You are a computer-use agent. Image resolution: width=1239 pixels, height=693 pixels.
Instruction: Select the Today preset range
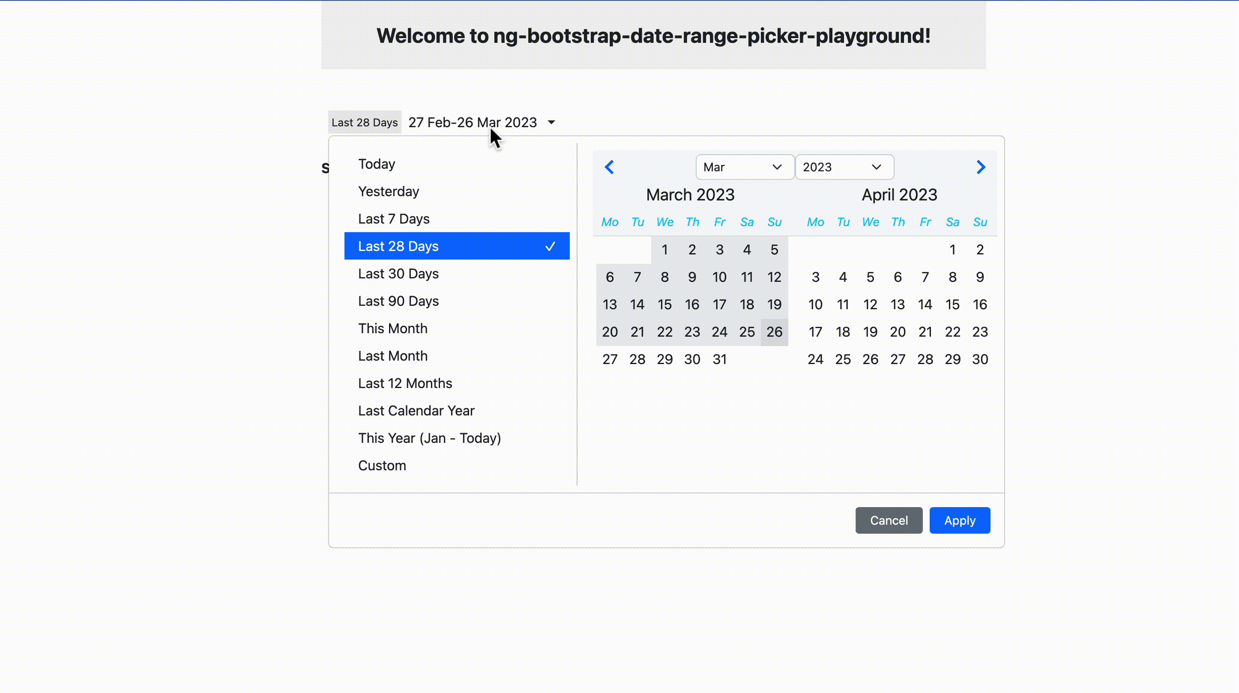[377, 164]
